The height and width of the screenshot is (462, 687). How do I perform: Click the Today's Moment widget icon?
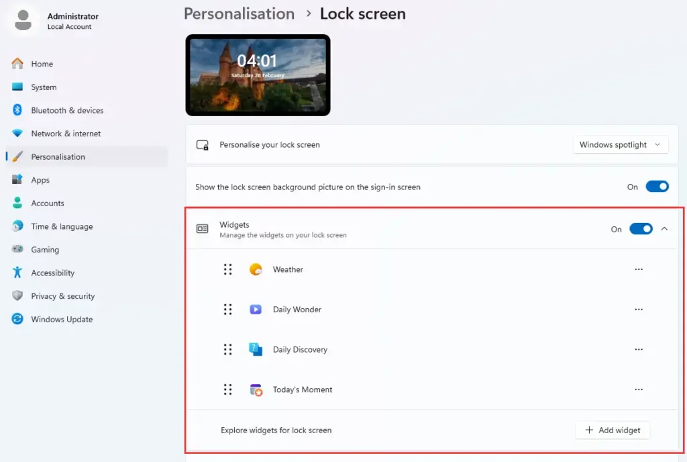[x=256, y=389]
